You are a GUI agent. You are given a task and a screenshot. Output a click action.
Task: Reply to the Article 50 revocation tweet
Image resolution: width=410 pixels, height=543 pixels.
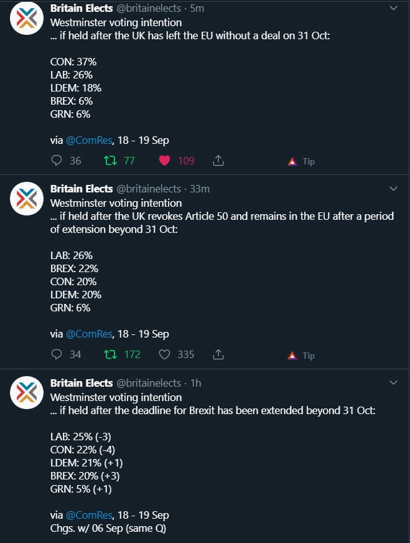coord(57,355)
